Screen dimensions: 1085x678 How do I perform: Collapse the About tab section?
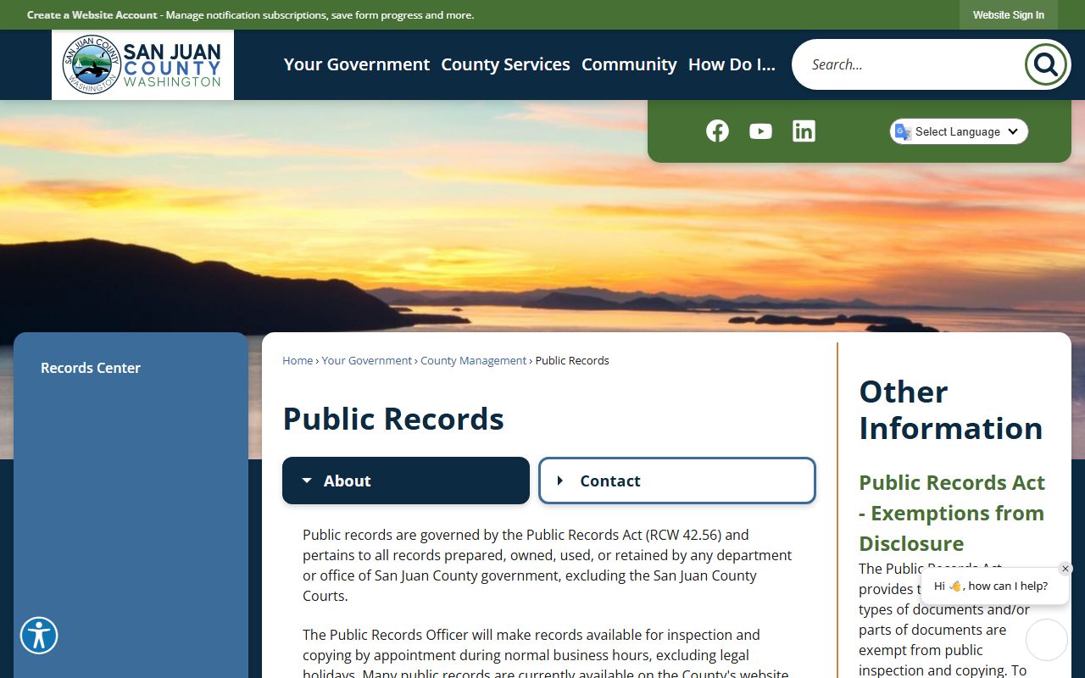406,481
